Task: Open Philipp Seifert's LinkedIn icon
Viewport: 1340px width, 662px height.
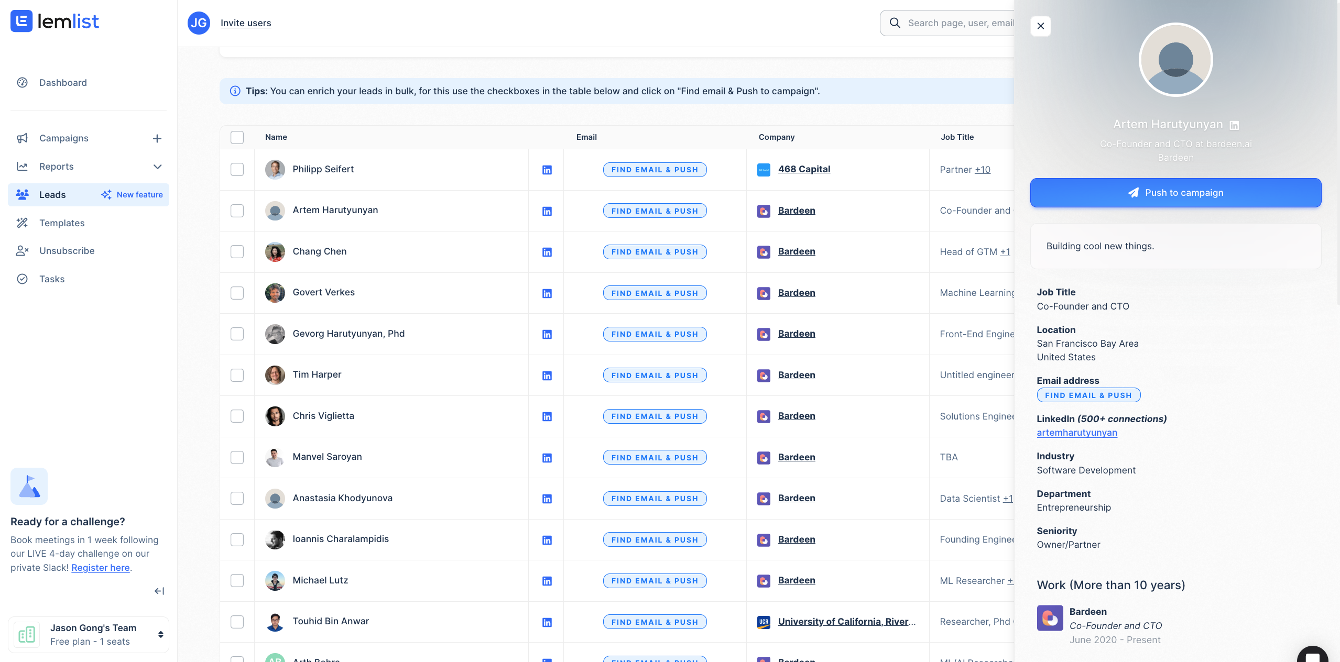Action: 547,170
